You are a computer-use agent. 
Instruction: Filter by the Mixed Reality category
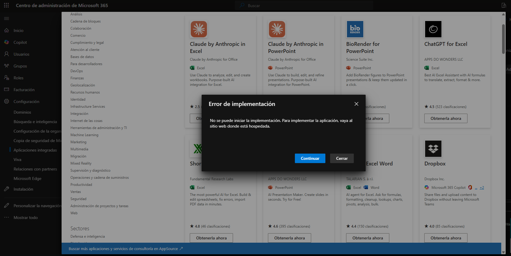coord(81,163)
